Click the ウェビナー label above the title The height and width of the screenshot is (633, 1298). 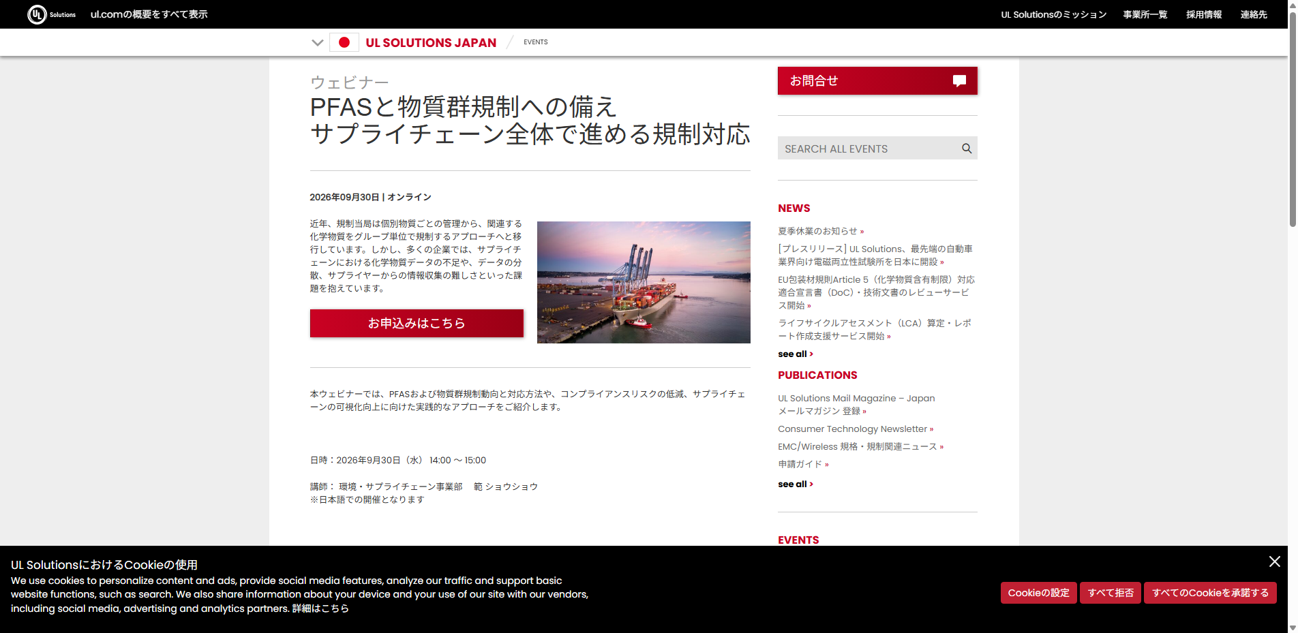click(350, 82)
